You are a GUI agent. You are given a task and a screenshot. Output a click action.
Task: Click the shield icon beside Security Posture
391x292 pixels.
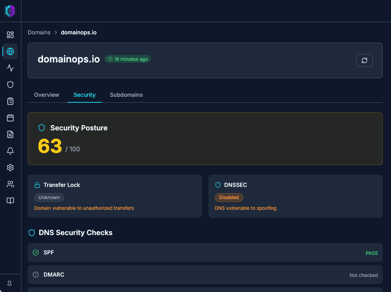42,128
